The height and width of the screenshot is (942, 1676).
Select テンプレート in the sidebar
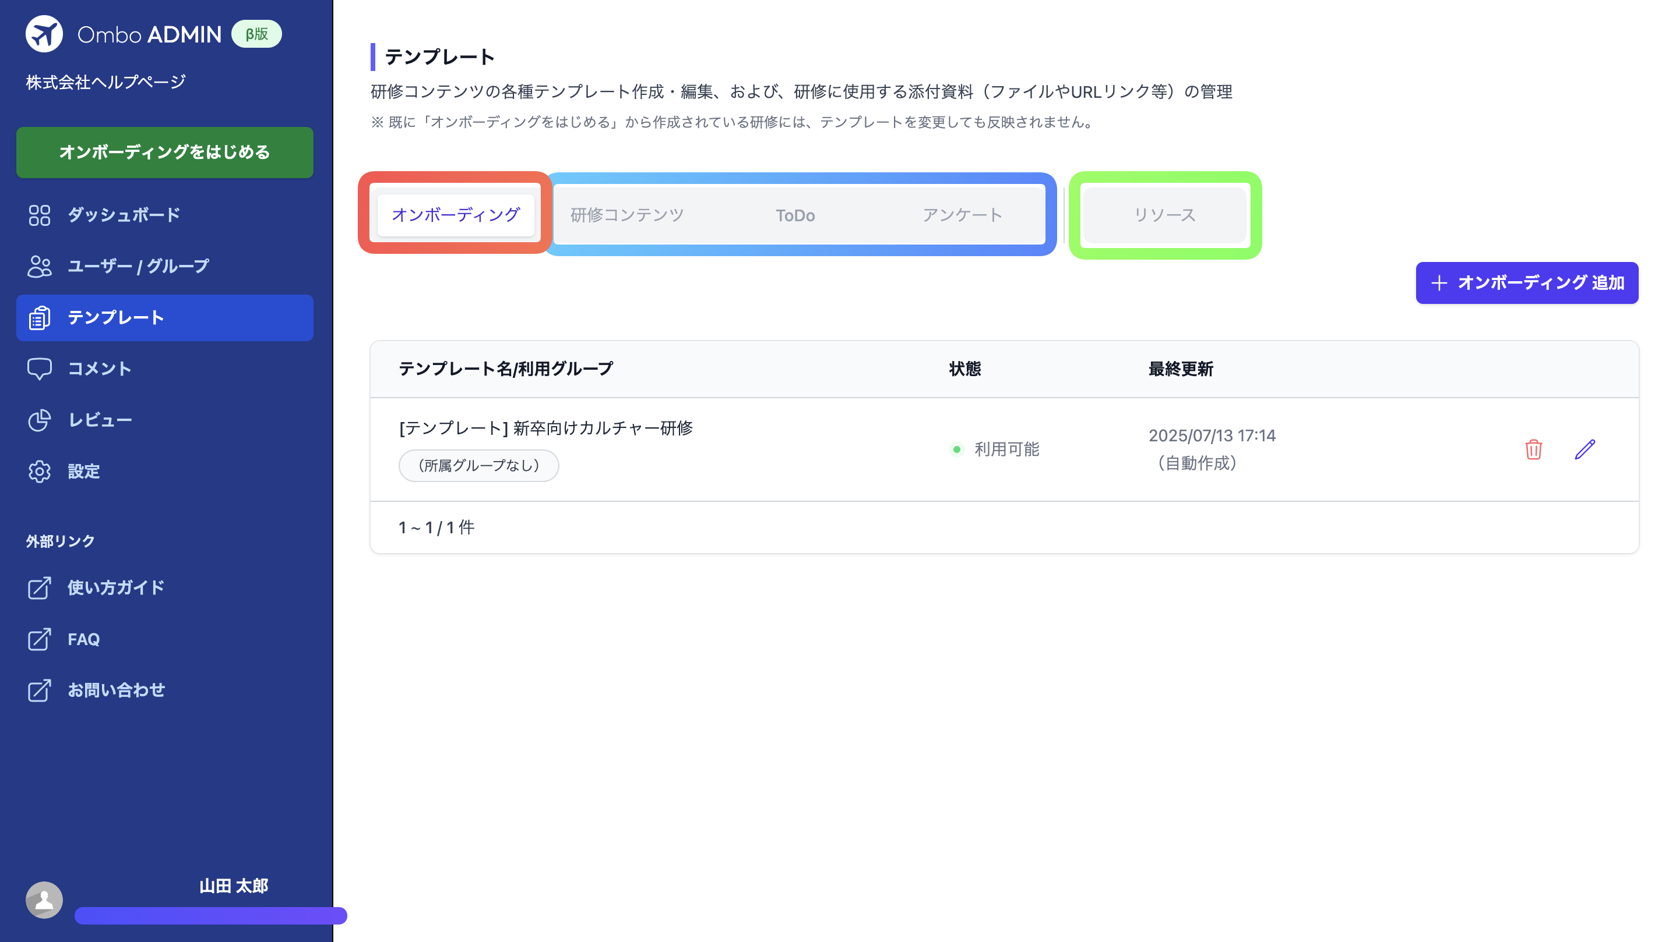164,318
